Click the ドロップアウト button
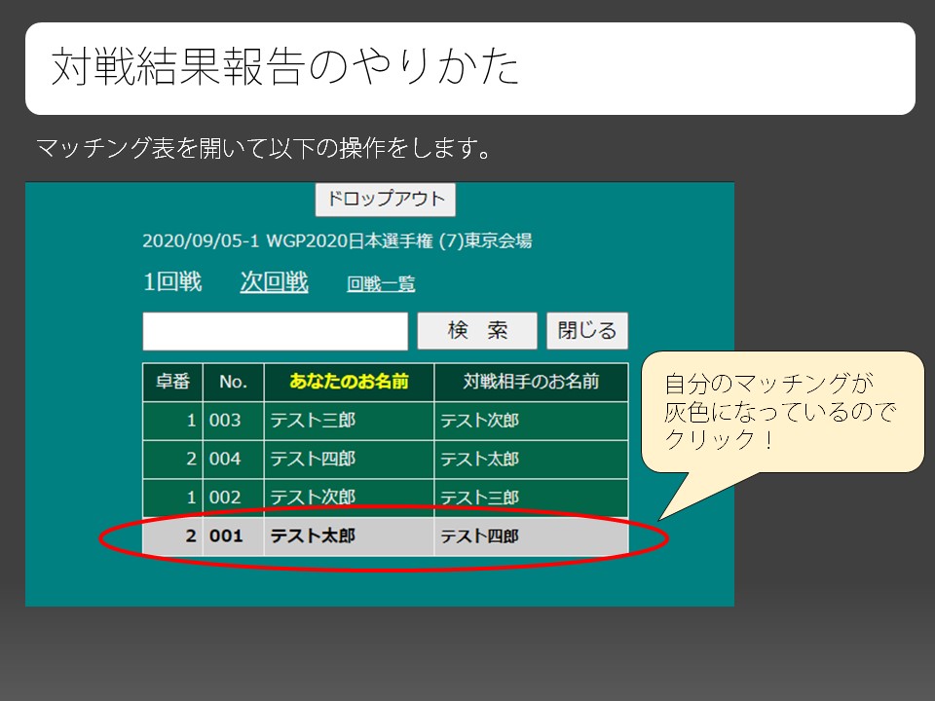 pyautogui.click(x=386, y=199)
